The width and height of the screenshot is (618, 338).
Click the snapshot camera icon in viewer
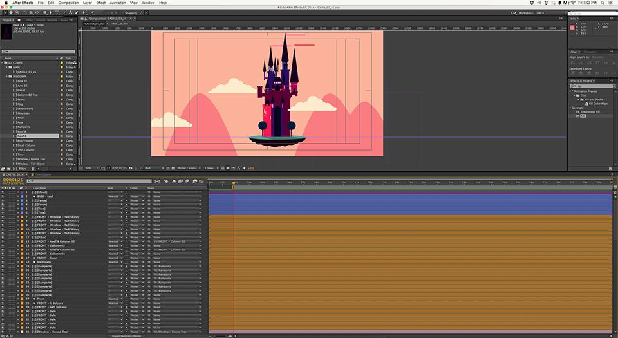coord(131,168)
